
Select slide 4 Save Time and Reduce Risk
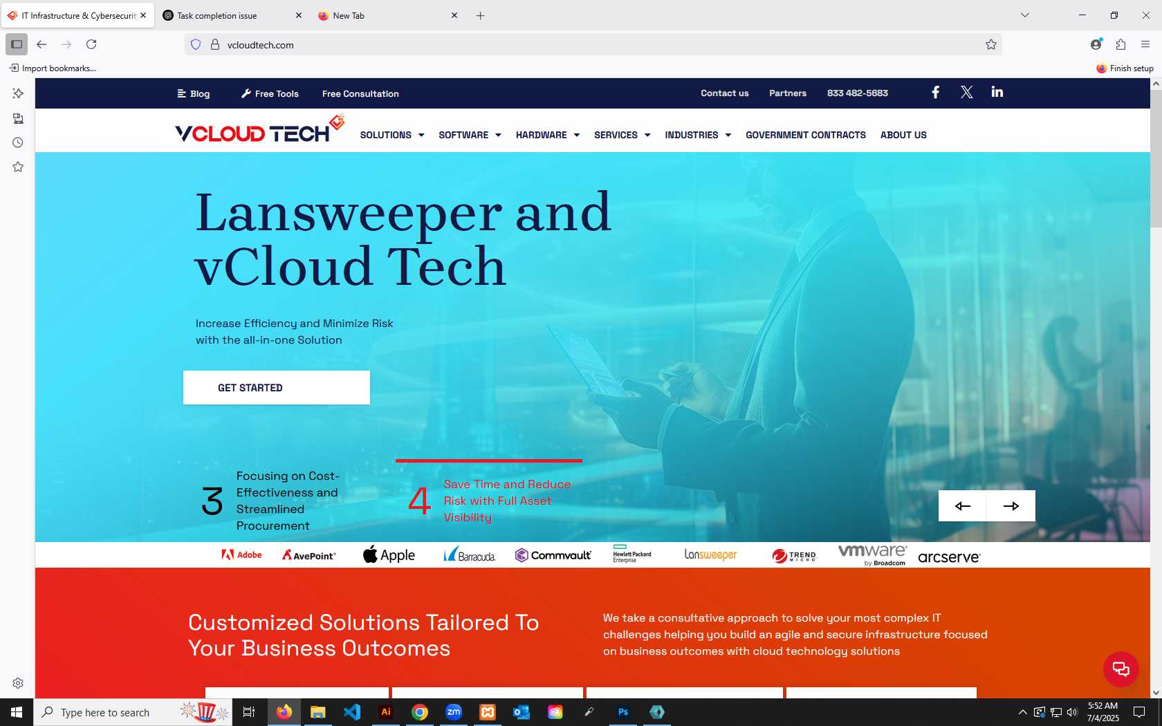(490, 501)
